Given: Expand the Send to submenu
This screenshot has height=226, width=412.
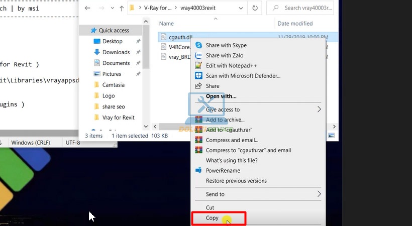Looking at the screenshot, I should point(319,194).
